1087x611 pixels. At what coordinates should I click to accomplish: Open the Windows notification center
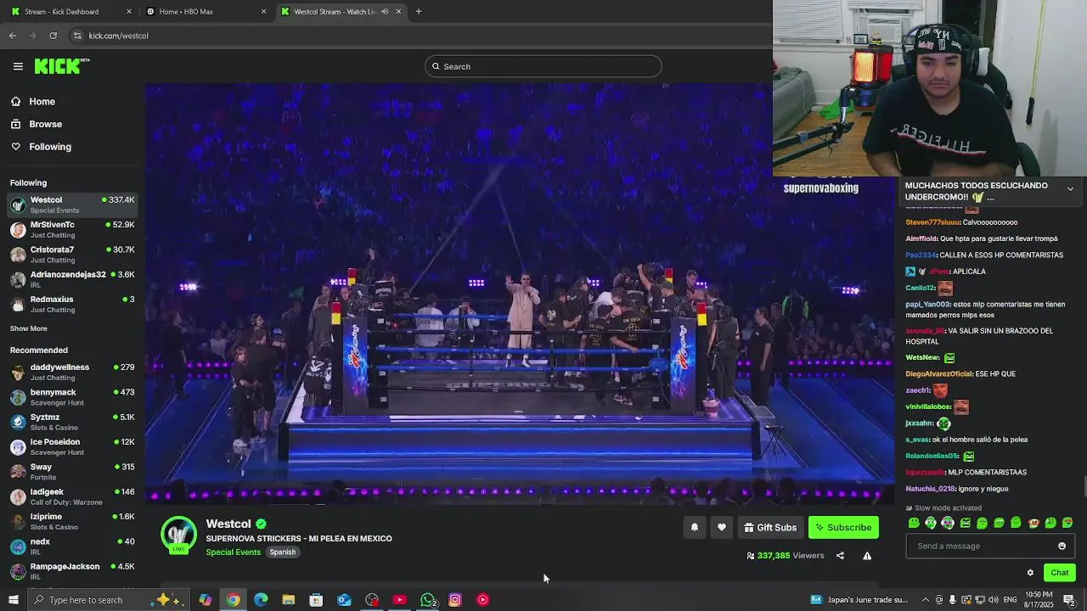pyautogui.click(x=1069, y=600)
